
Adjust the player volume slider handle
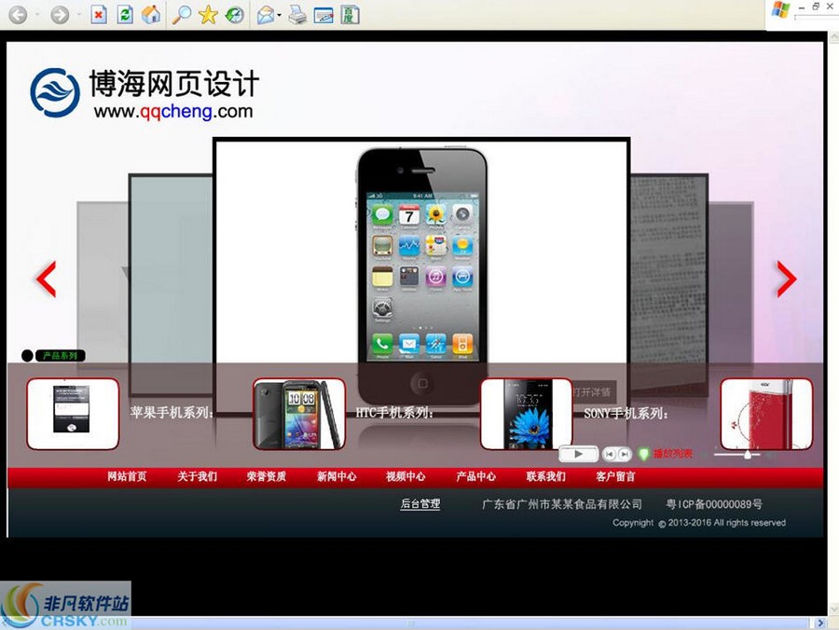click(x=748, y=455)
